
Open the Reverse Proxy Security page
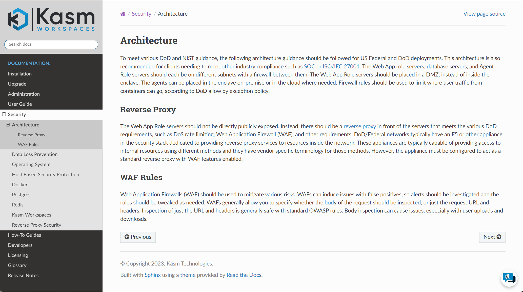coord(36,225)
